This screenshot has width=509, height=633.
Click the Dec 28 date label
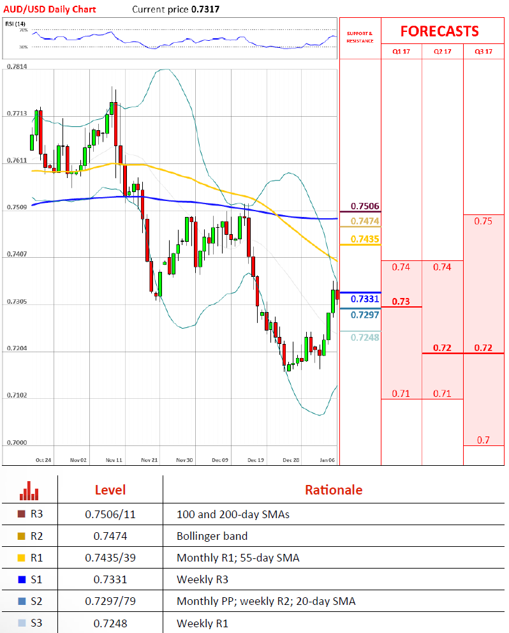291,460
